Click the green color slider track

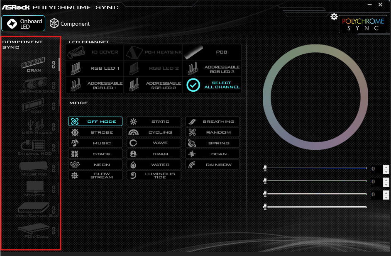click(x=315, y=181)
